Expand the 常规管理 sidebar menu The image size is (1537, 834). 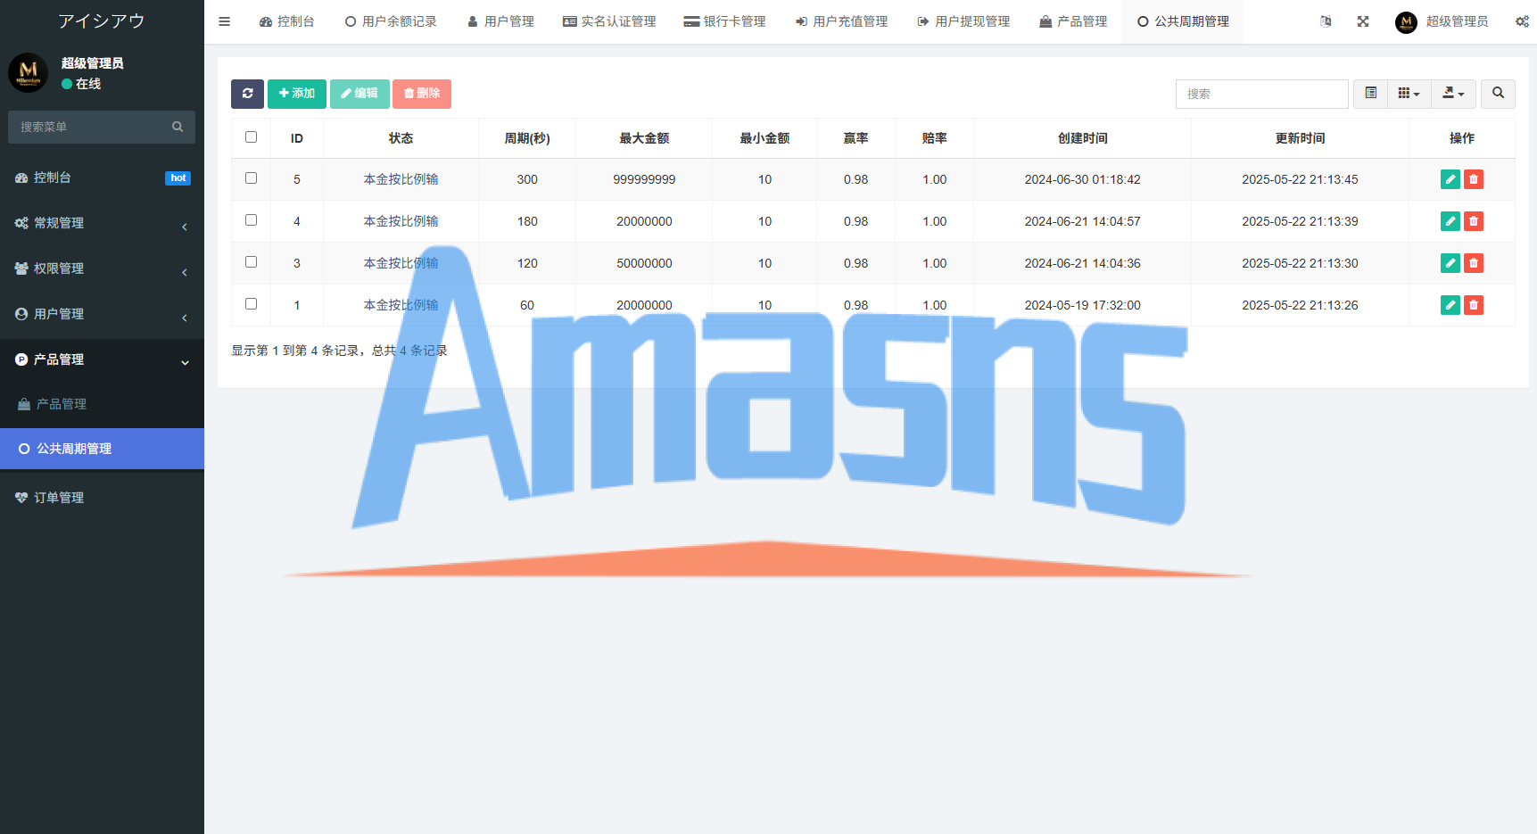(x=102, y=223)
